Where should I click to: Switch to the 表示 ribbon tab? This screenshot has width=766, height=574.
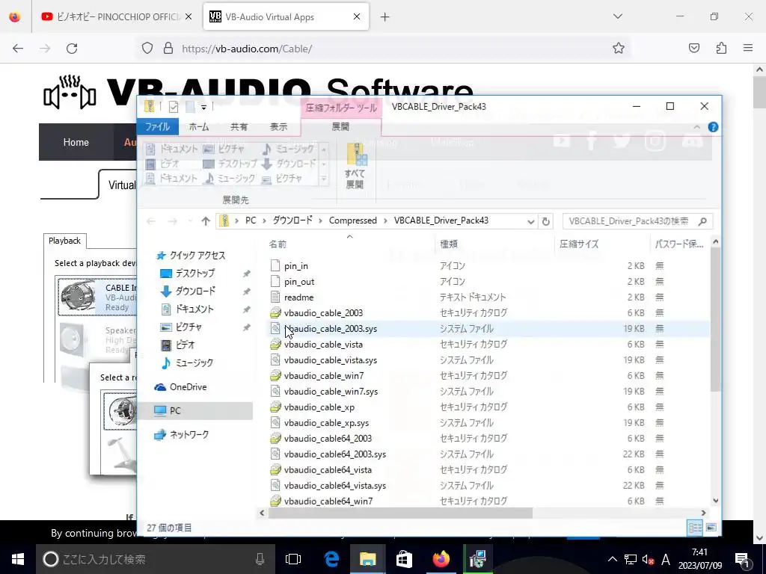pos(278,127)
